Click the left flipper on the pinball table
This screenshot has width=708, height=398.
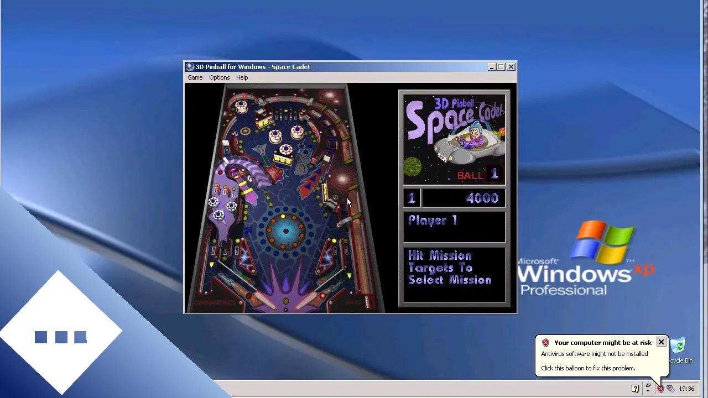[265, 301]
